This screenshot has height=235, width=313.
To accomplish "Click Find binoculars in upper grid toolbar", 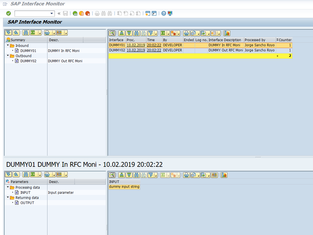I will pos(136,33).
